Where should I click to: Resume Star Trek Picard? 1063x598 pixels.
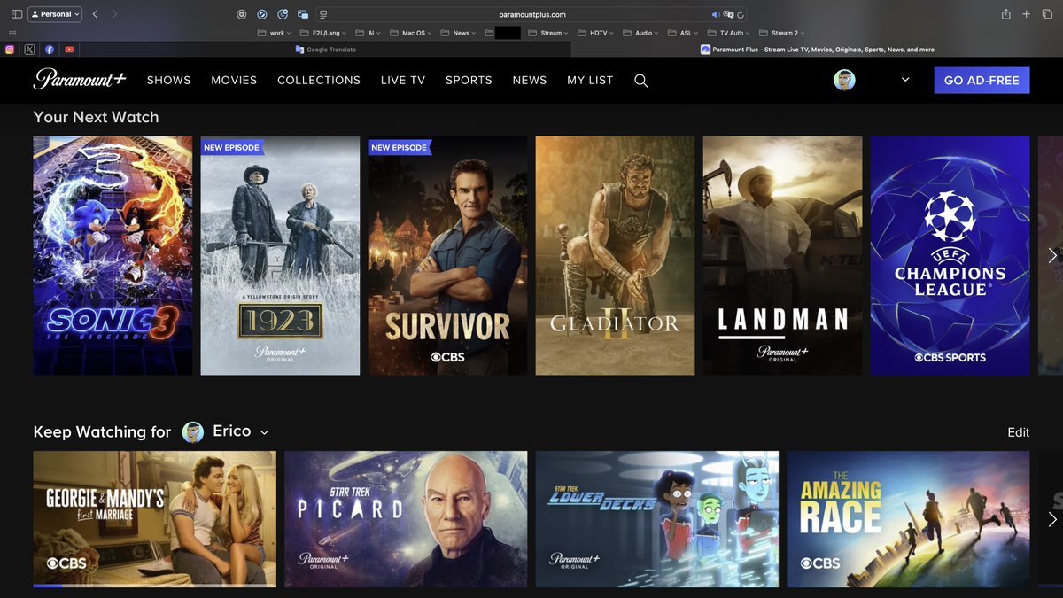(x=406, y=519)
